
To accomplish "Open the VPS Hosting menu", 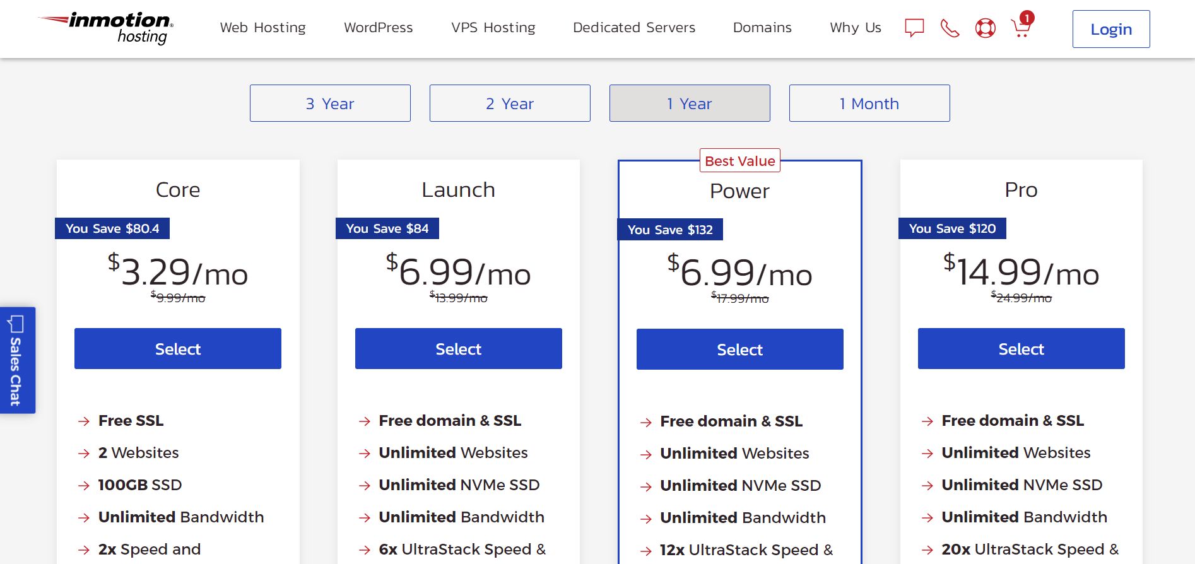I will 493,28.
